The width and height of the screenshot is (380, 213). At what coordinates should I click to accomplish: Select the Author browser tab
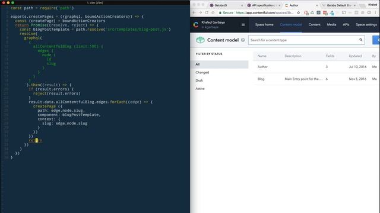(301, 5)
